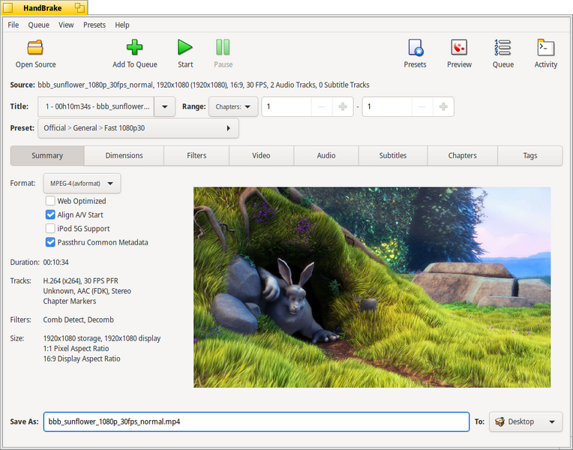Increase the start chapter with plus button
Viewport: 573px width, 450px height.
tap(343, 106)
